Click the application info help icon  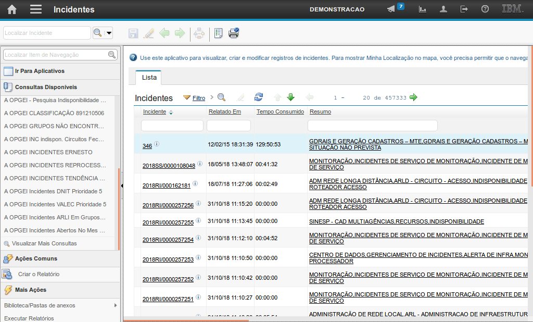133,57
